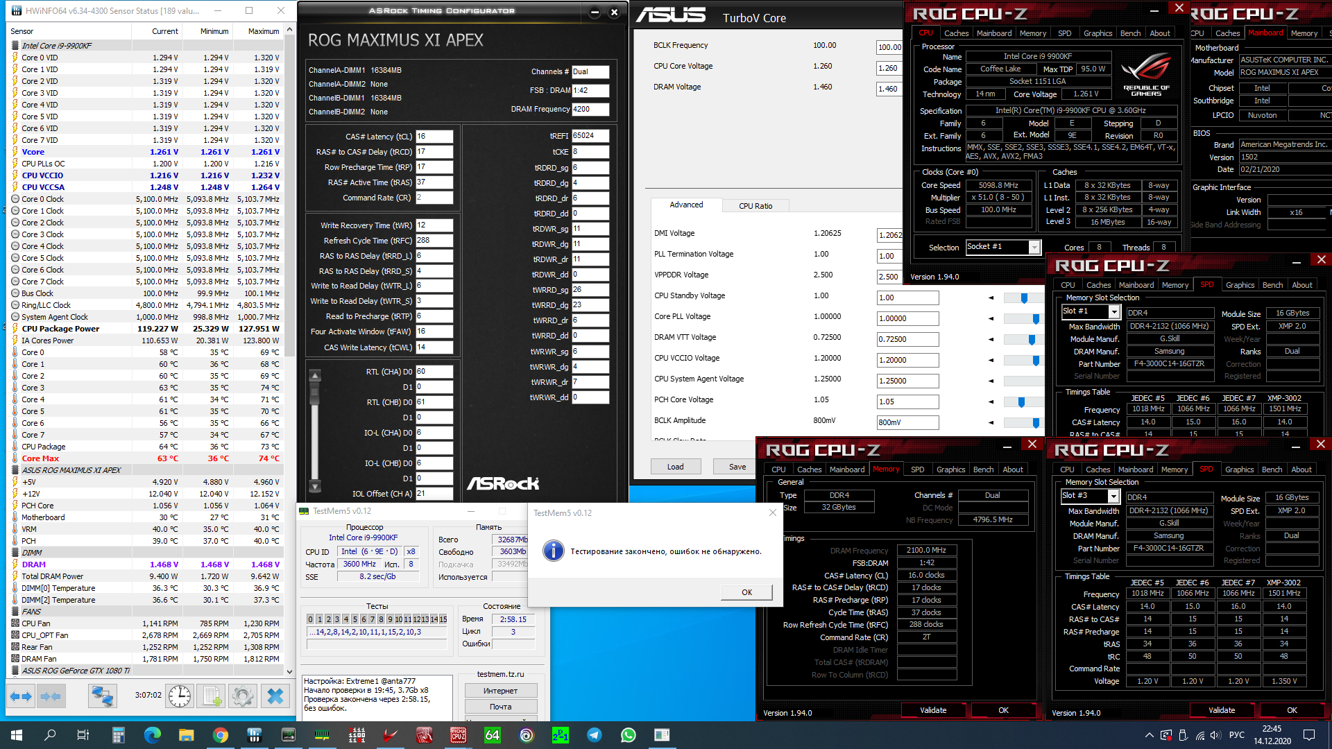Click HWiNFO blue X close sensors icon
The image size is (1332, 749).
(x=275, y=696)
